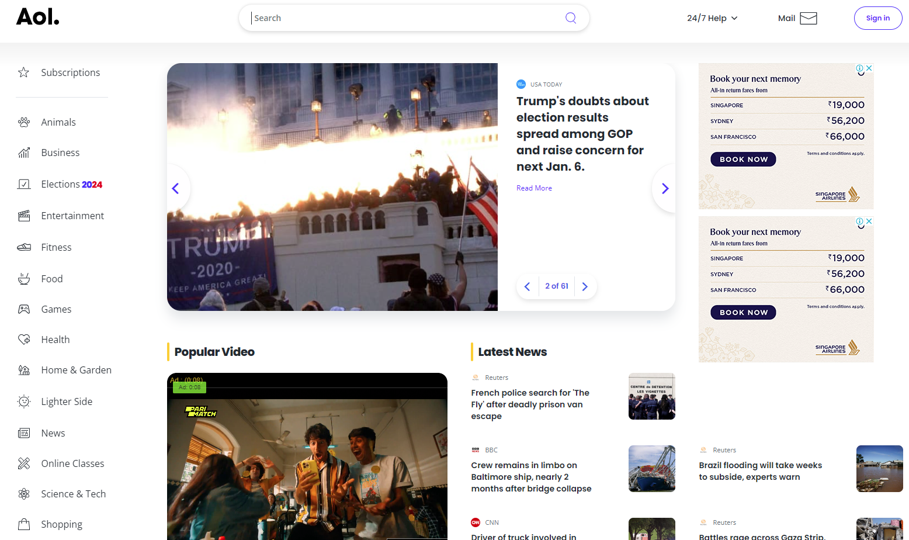The height and width of the screenshot is (540, 909).
Task: Open Games category link
Action: coord(56,309)
